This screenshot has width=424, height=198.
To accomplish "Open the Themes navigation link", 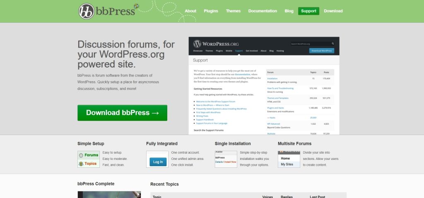I will 233,11.
